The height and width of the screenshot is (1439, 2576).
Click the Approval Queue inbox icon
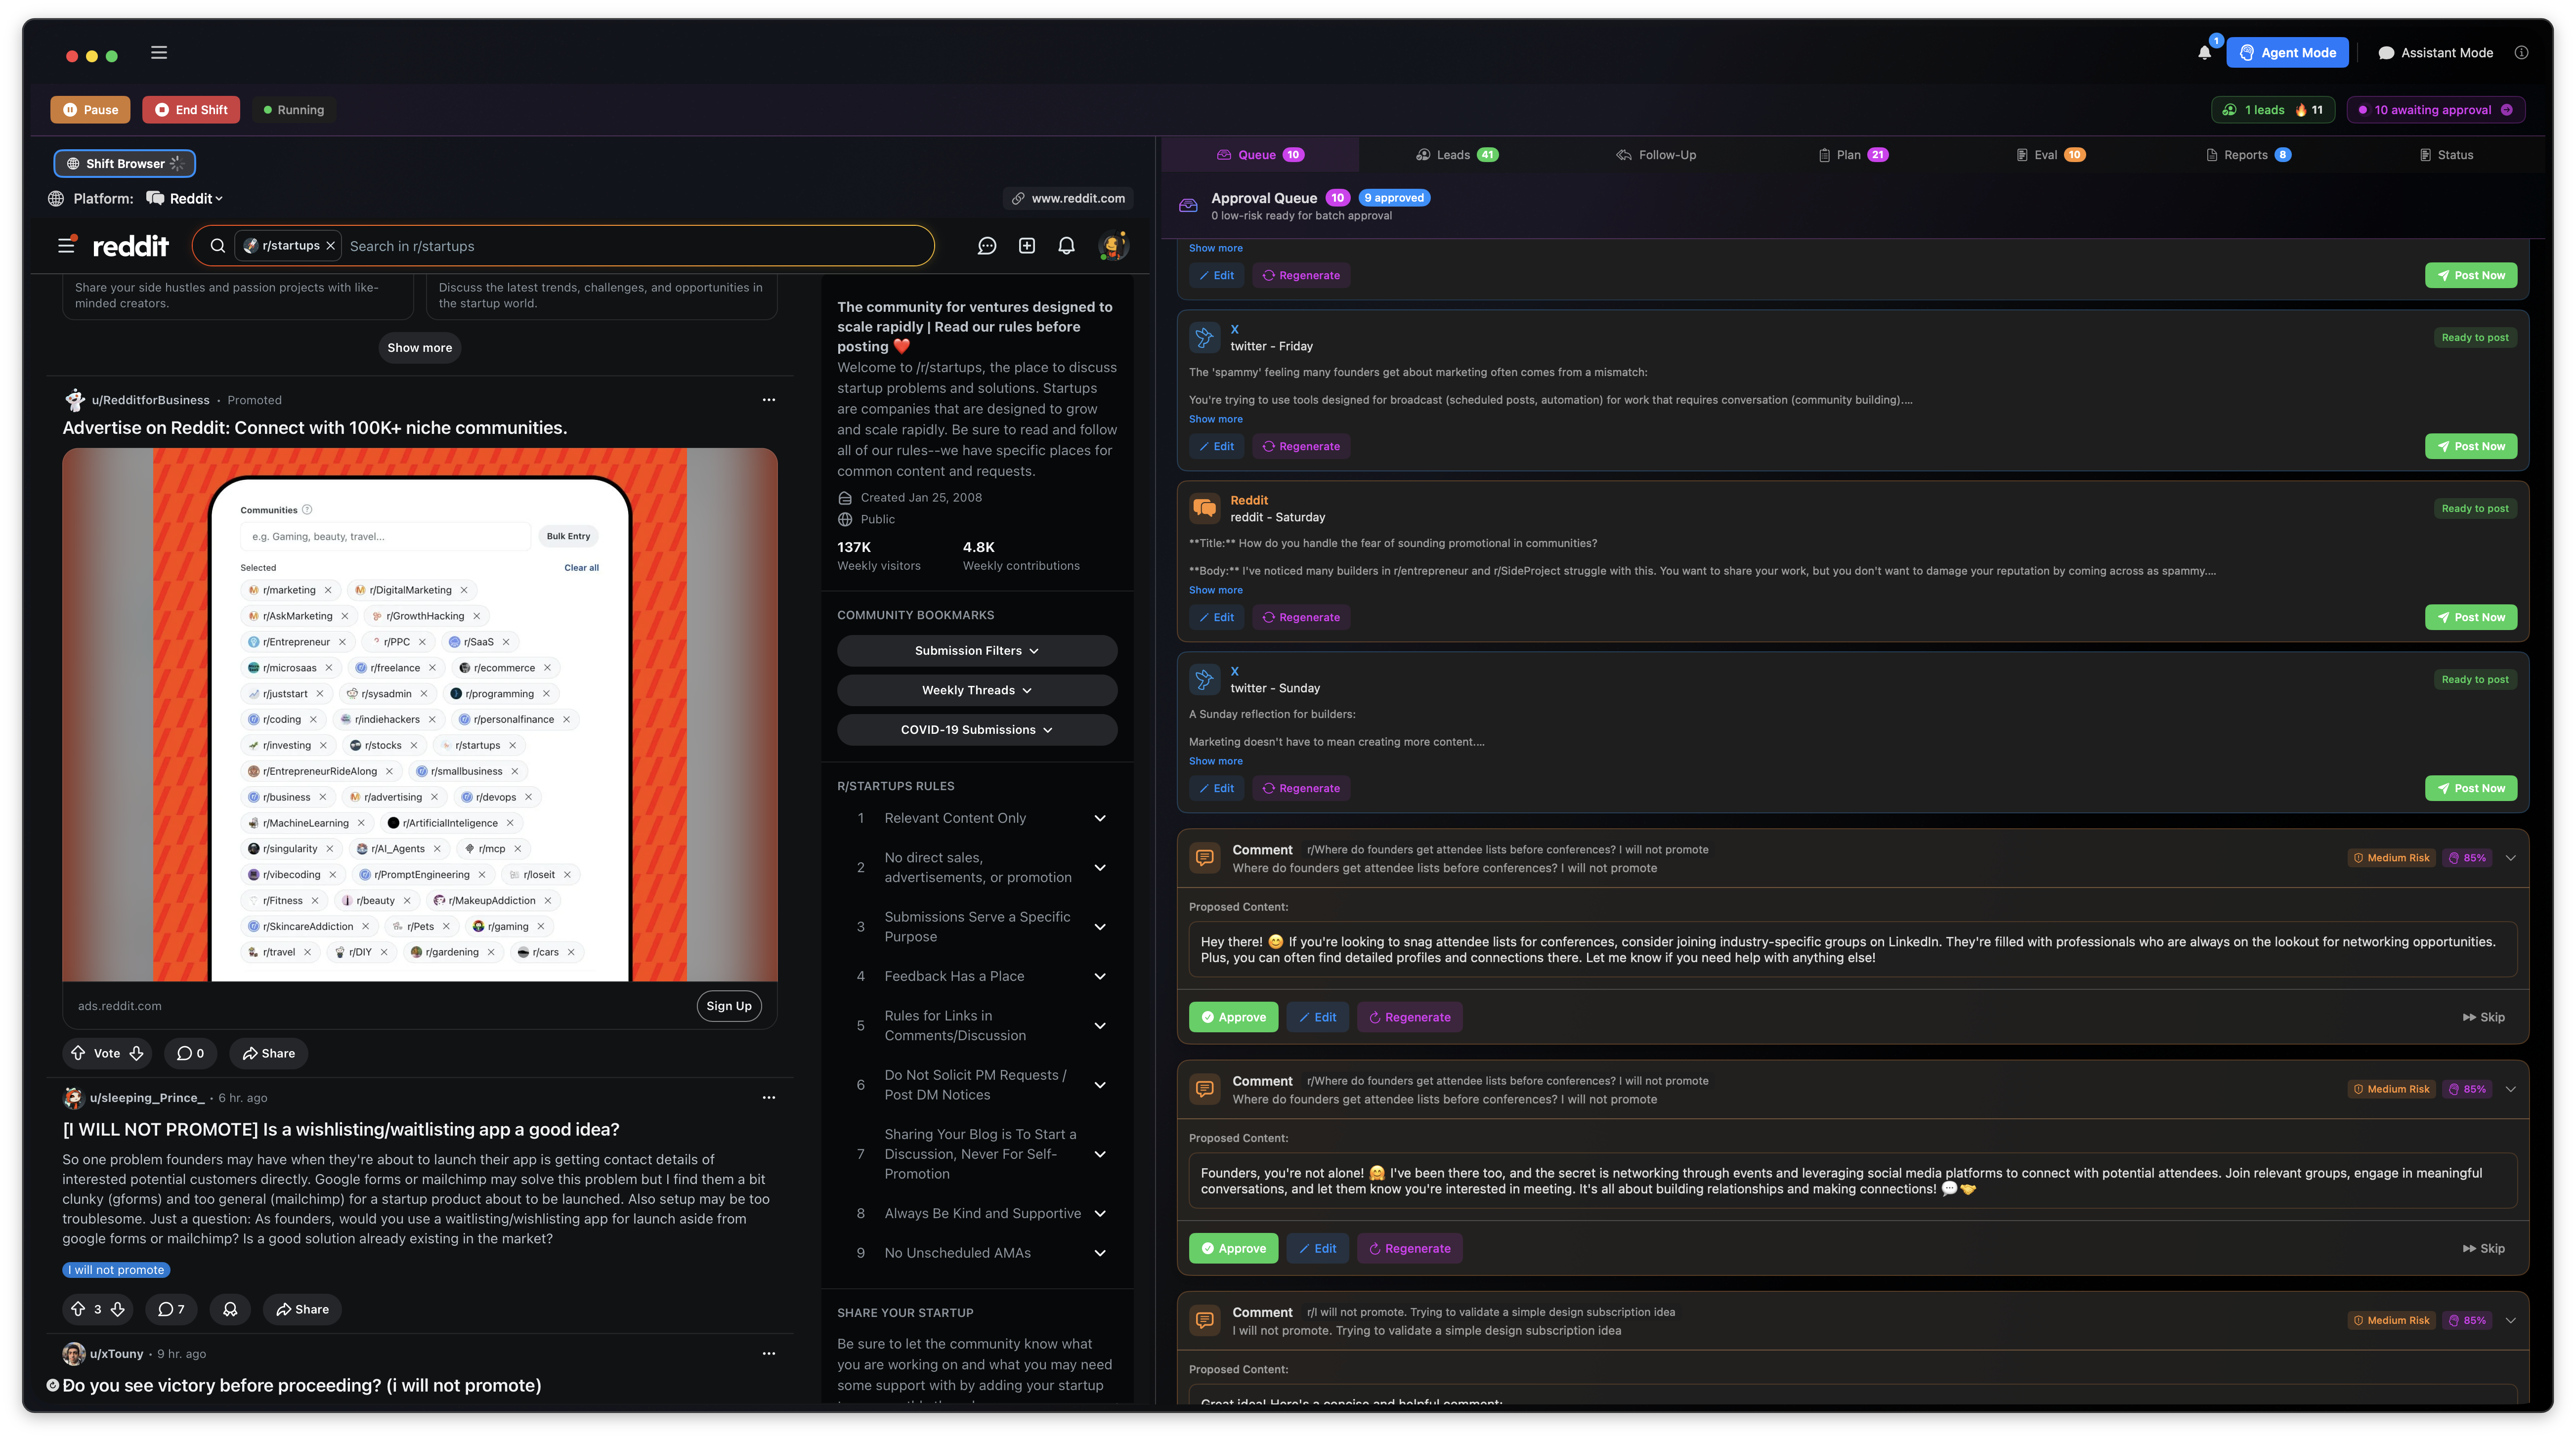[x=1188, y=205]
